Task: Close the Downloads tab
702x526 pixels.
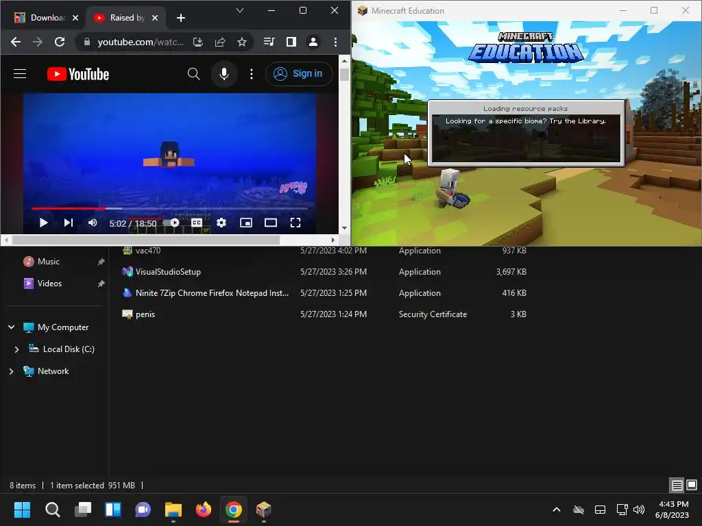Action: [75, 18]
